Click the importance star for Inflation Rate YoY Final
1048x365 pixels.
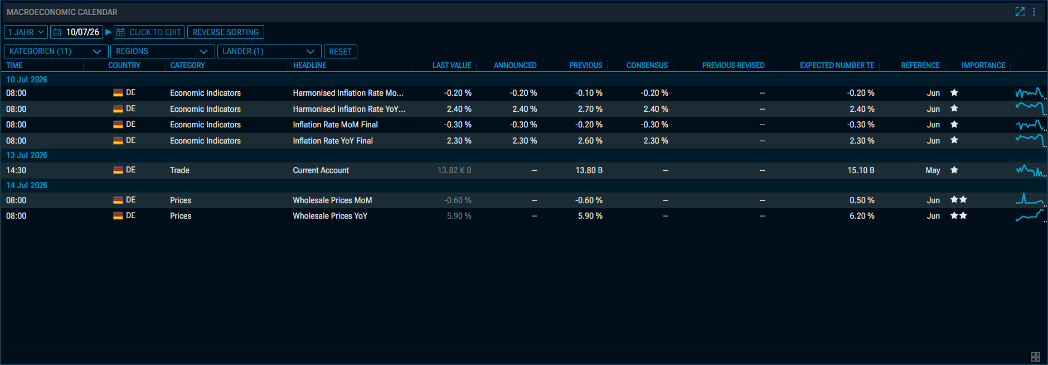tap(954, 140)
